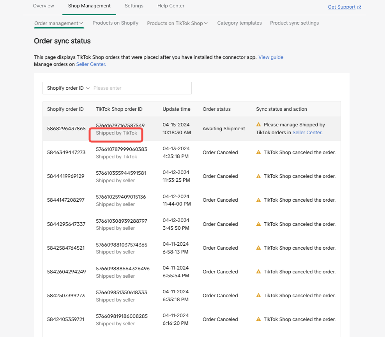The height and width of the screenshot is (337, 385).
Task: Click the Awaiting Shipment order status
Action: [224, 129]
